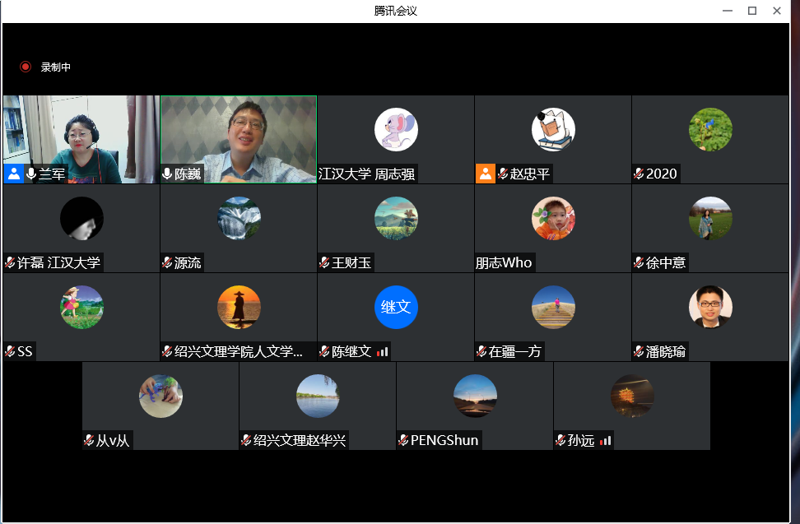Viewport: 800px width, 524px height.
Task: Maximize the 腾讯会议 window
Action: pyautogui.click(x=751, y=11)
